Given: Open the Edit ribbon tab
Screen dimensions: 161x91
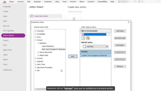Looking at the screenshot, I should click(29, 2).
